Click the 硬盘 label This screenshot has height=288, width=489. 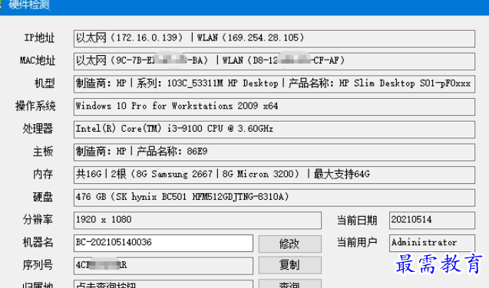43,197
